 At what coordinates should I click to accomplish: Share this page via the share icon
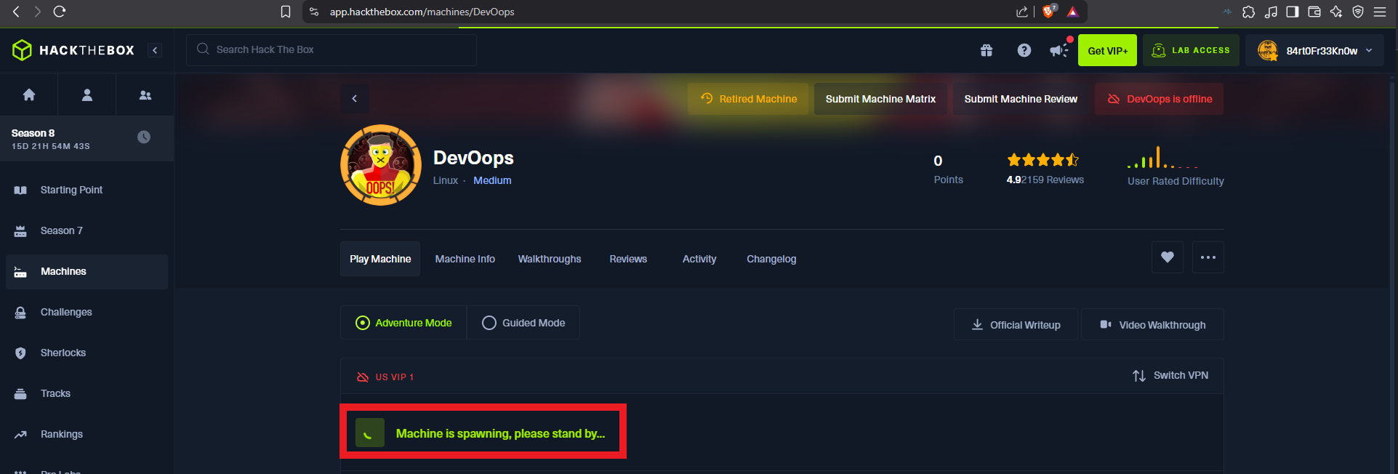tap(1022, 12)
